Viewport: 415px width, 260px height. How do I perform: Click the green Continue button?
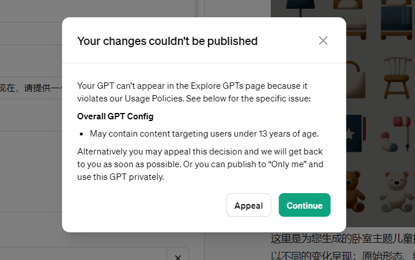coord(304,205)
